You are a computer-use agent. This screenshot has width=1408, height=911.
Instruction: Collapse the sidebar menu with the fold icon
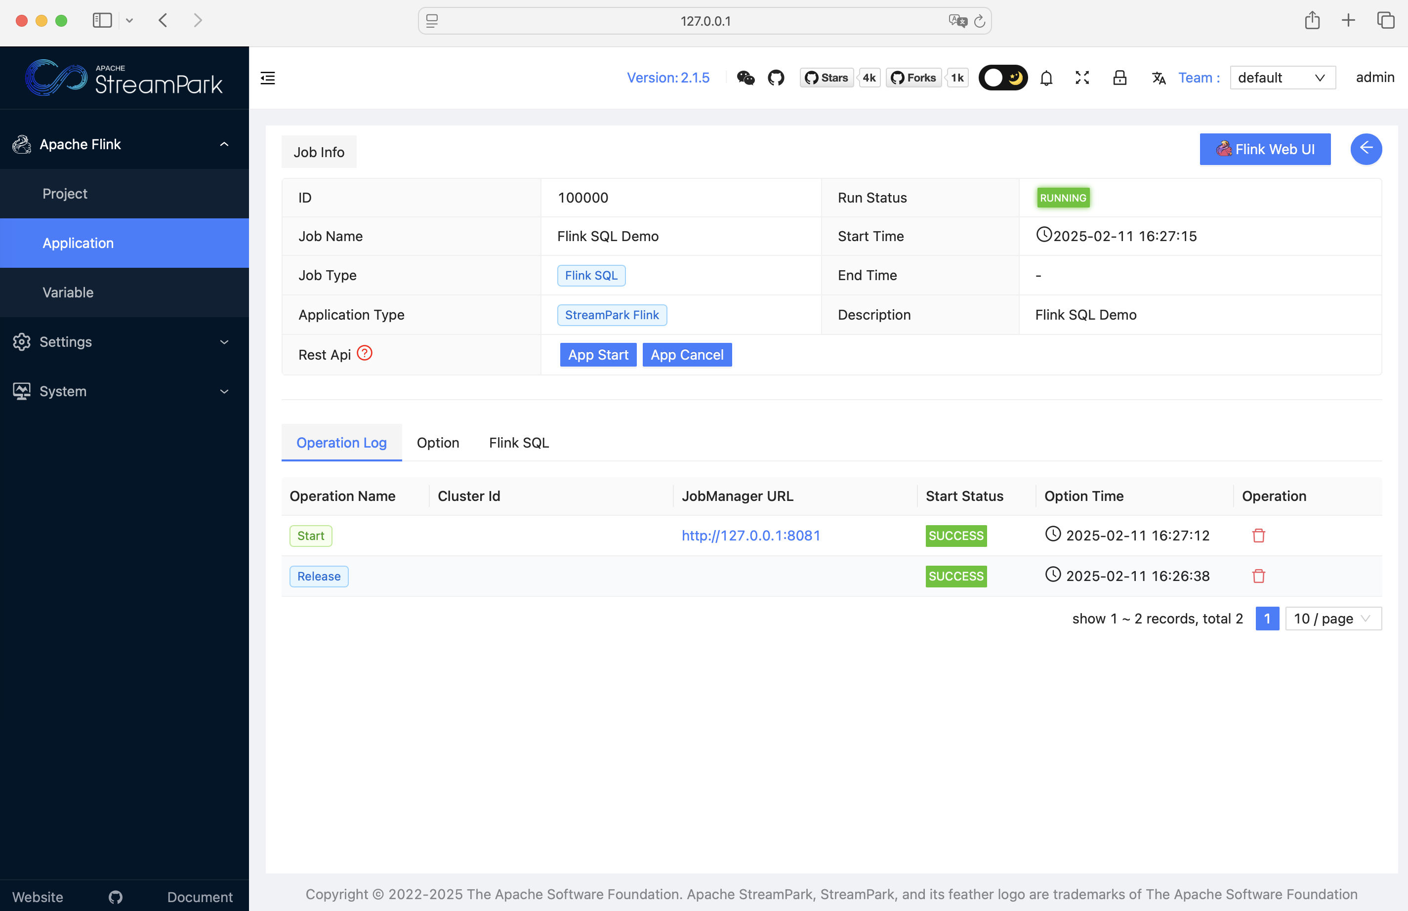268,78
